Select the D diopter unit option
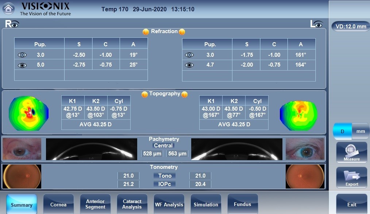Screen dimensions: 370x214 (342, 131)
